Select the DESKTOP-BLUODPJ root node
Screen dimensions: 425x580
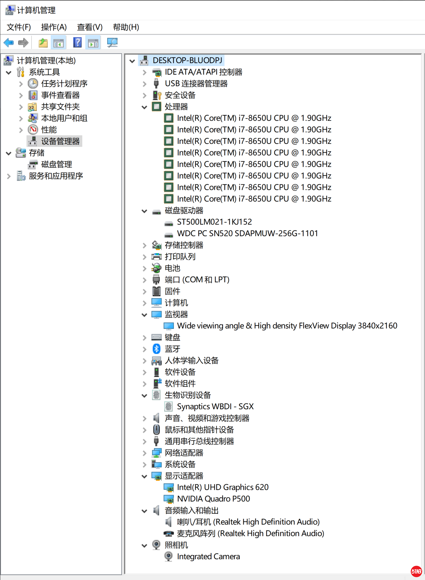pos(187,60)
